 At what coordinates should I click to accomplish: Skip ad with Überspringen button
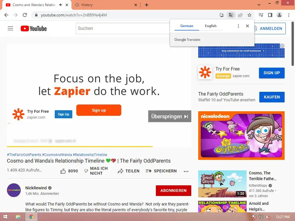[x=169, y=116]
